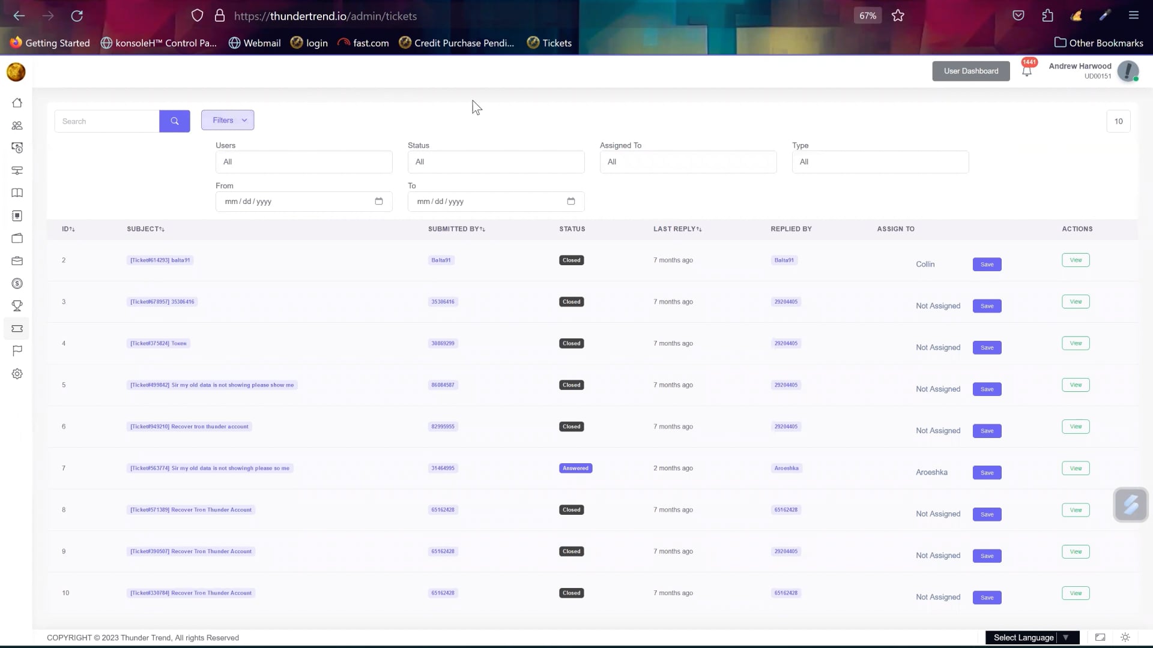
Task: Open the To date calendar picker icon
Action: coord(571,201)
